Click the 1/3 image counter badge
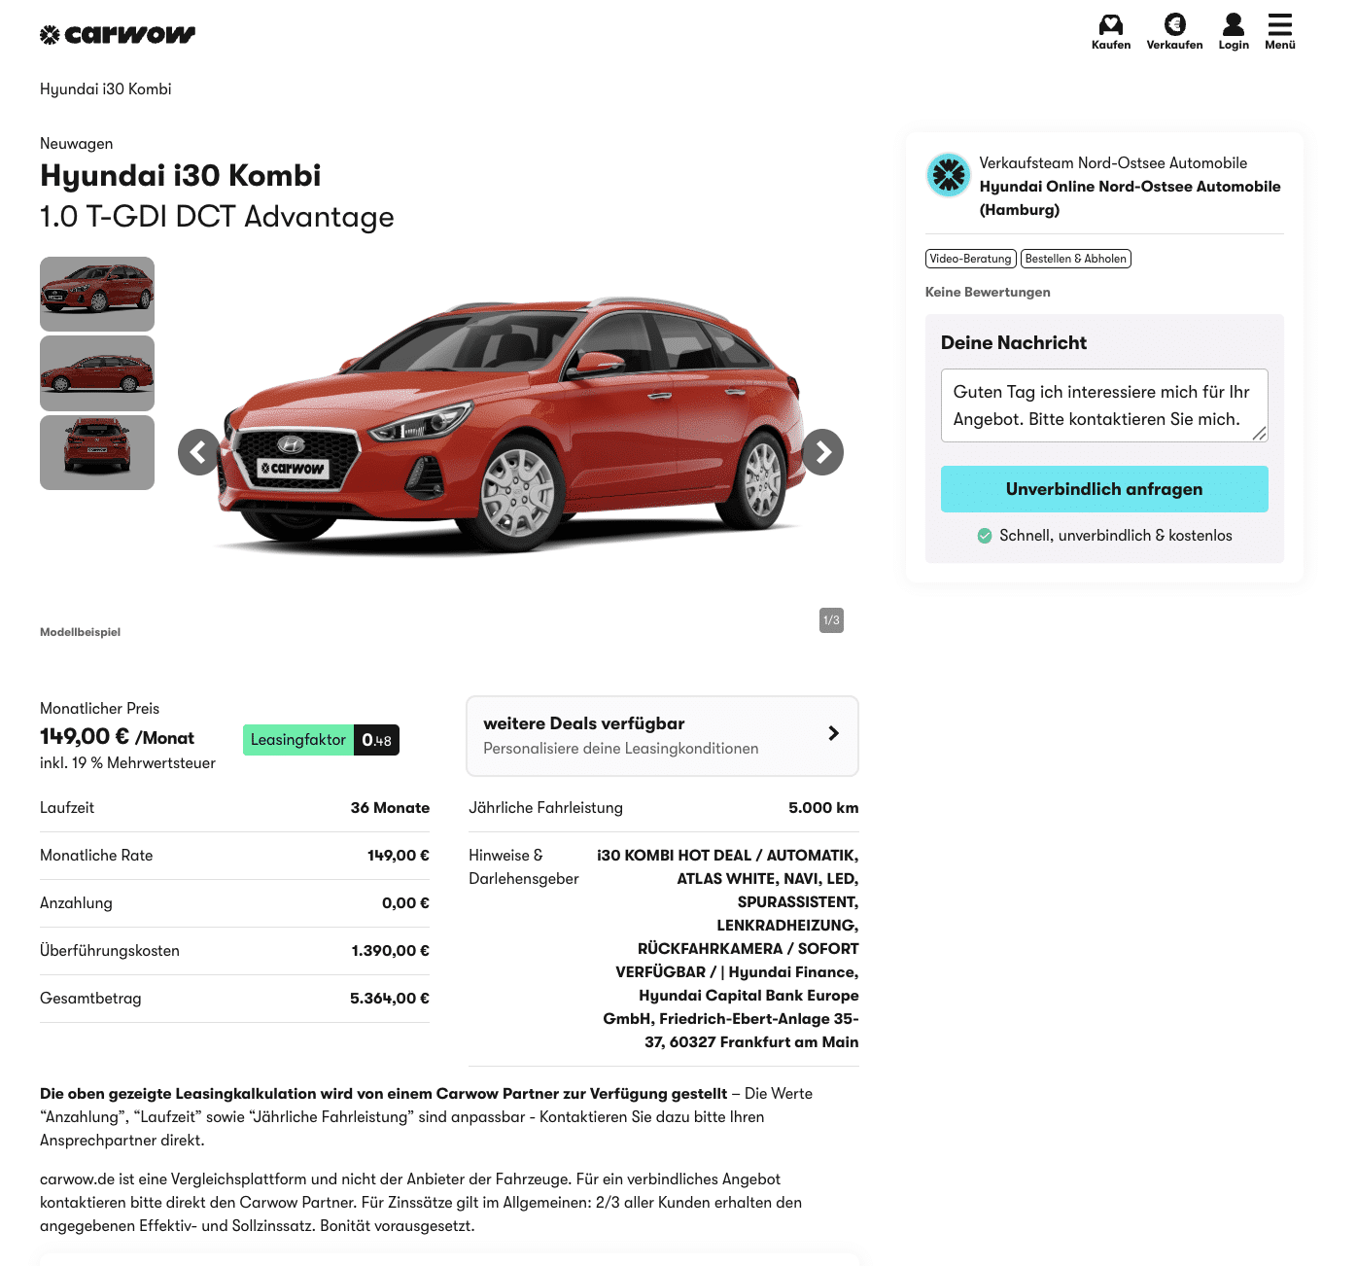The height and width of the screenshot is (1266, 1357). [x=831, y=620]
